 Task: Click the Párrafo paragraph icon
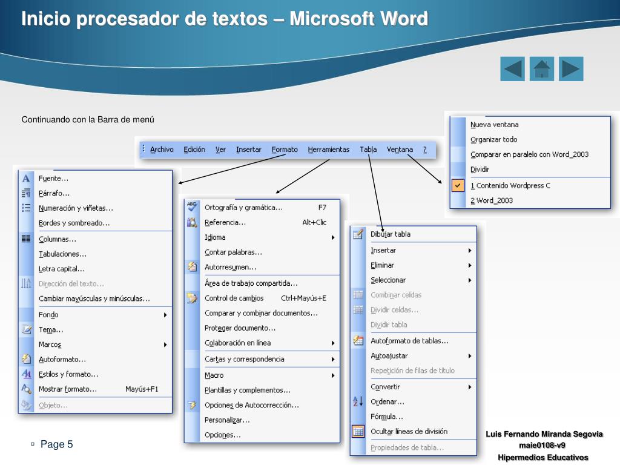pos(26,193)
